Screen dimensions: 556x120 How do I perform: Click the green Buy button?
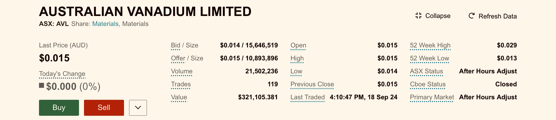tap(59, 108)
